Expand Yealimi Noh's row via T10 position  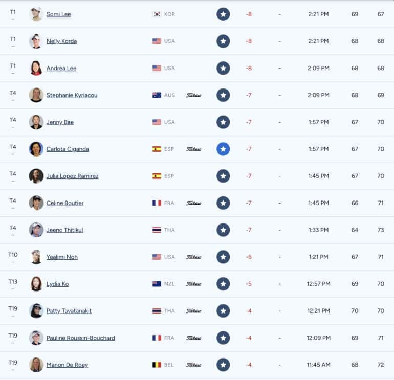point(13,262)
